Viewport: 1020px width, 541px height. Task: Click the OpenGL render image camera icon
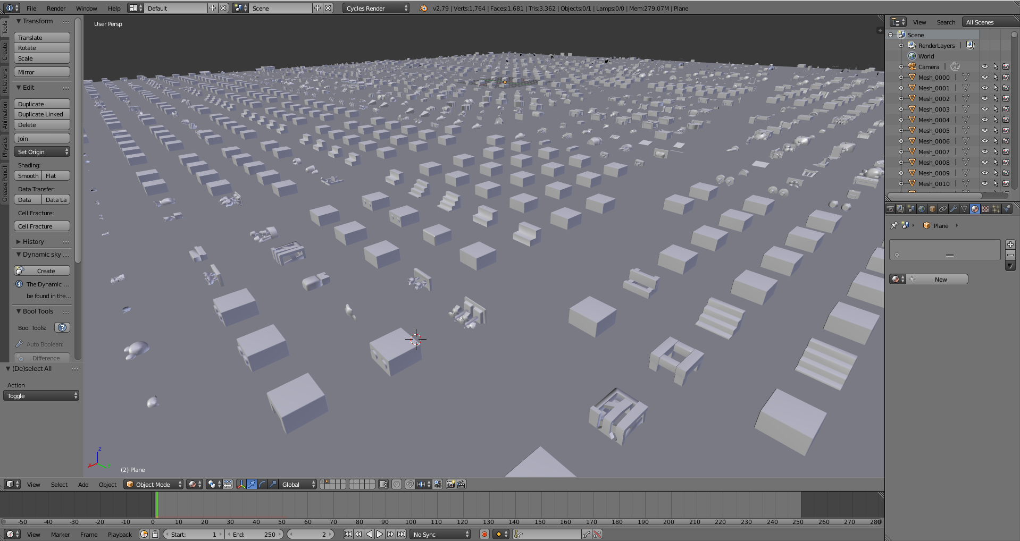pos(450,484)
